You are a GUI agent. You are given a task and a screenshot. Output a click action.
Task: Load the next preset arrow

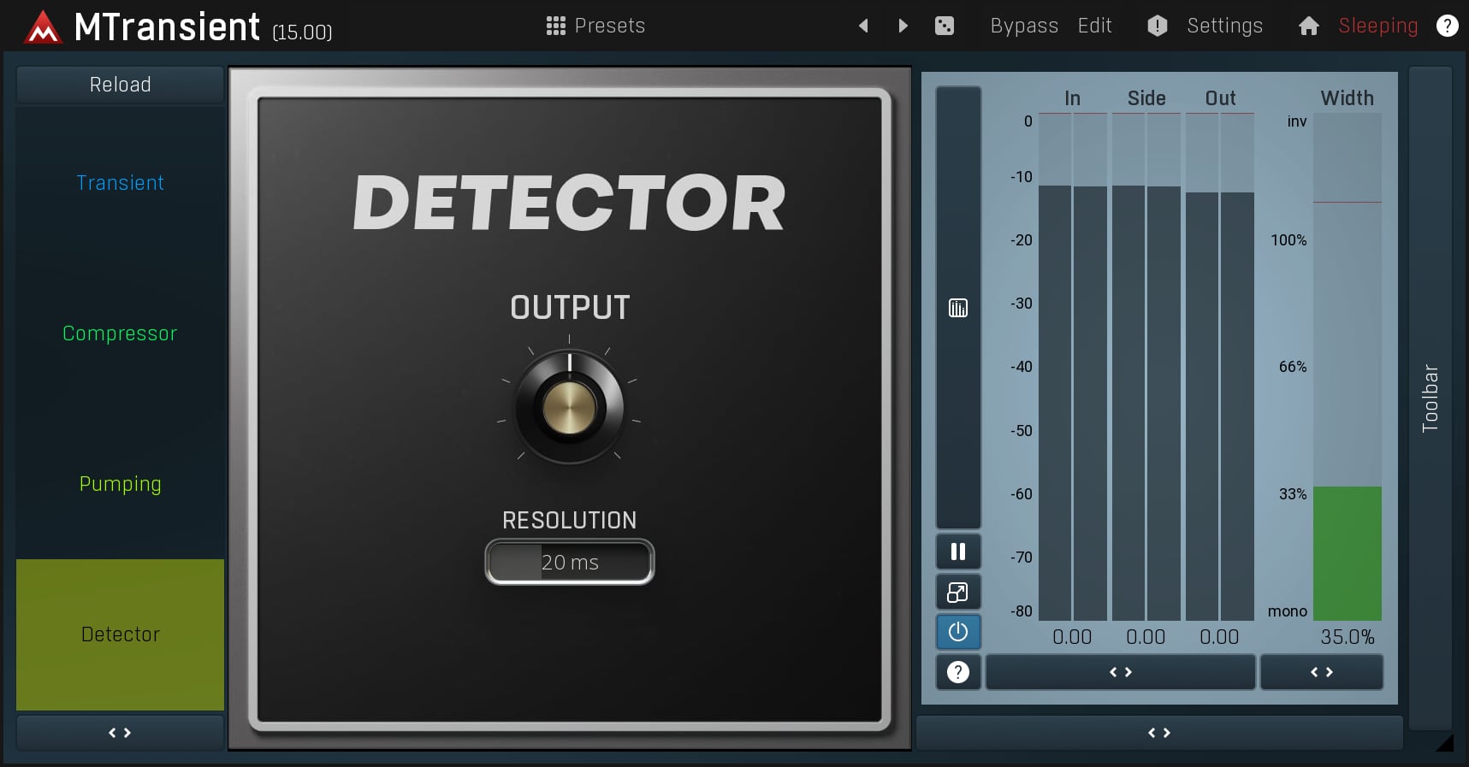pos(903,27)
